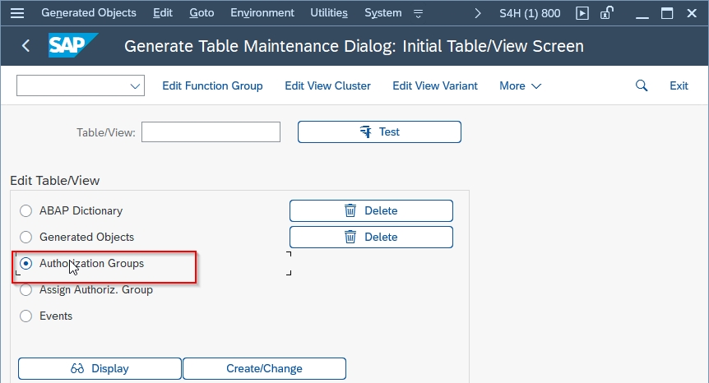This screenshot has height=383, width=709.
Task: Click Delete next to ABAP Dictionary
Action: pos(371,211)
